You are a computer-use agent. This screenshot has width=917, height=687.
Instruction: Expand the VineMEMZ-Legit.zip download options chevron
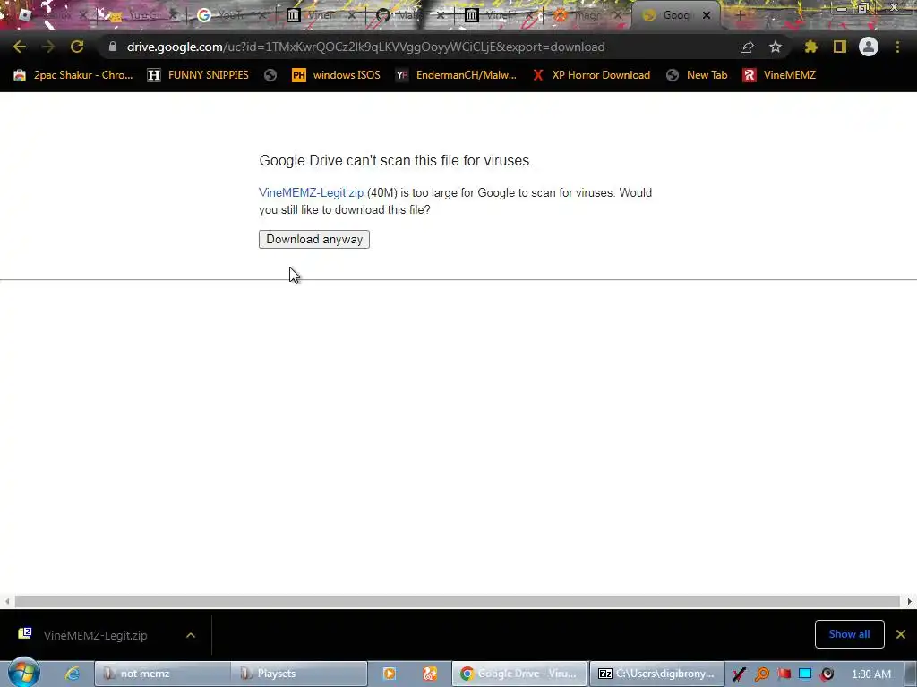coord(191,635)
